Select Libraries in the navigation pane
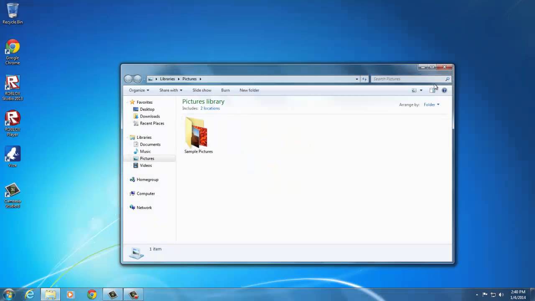The image size is (535, 301). tap(144, 137)
